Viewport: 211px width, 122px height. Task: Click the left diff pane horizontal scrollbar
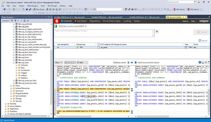93,116
